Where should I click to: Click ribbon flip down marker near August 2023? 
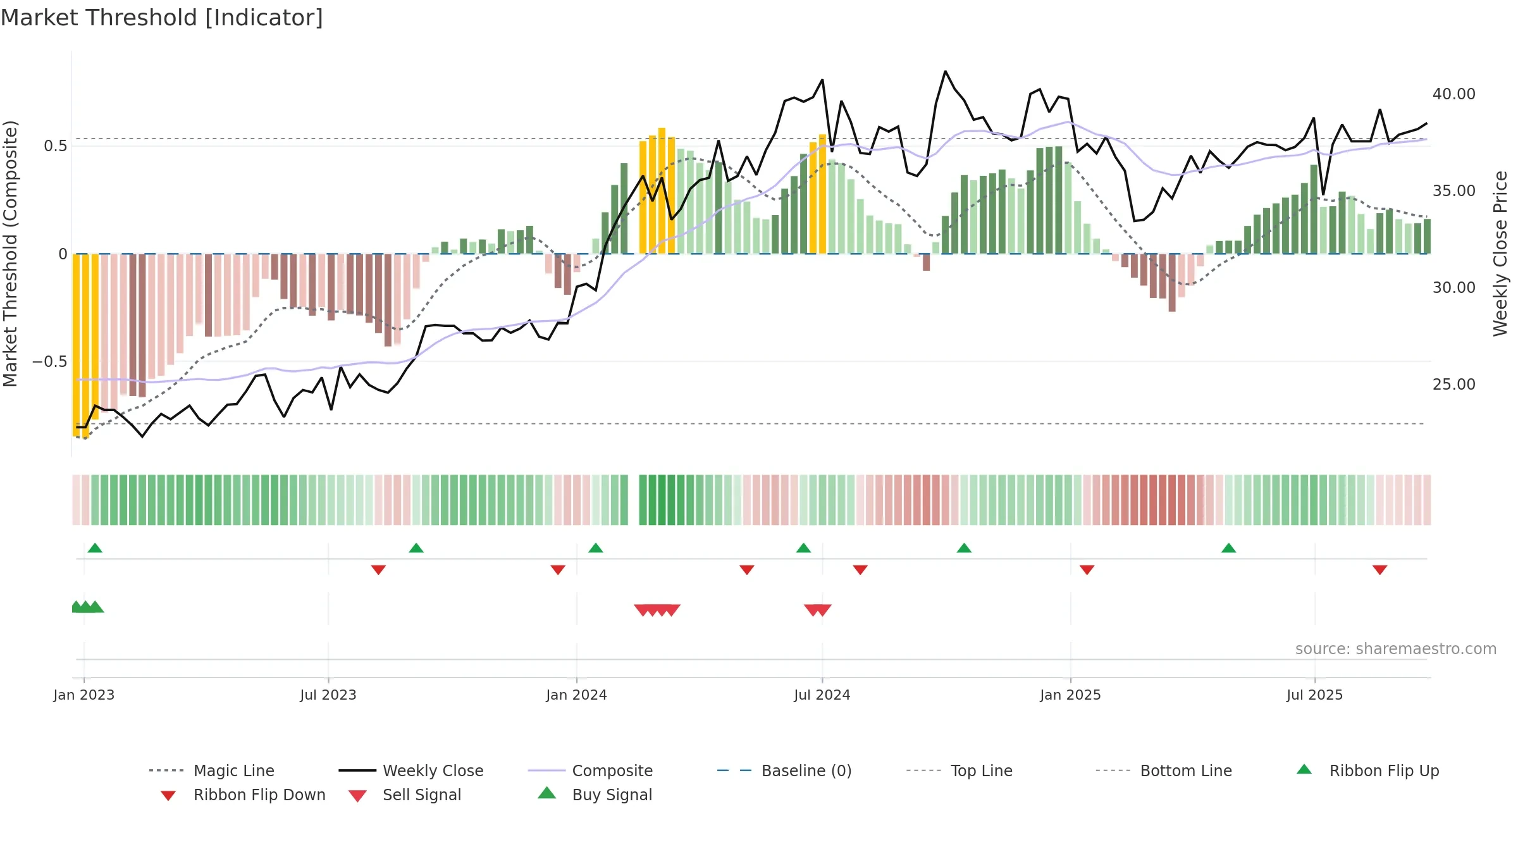click(378, 570)
